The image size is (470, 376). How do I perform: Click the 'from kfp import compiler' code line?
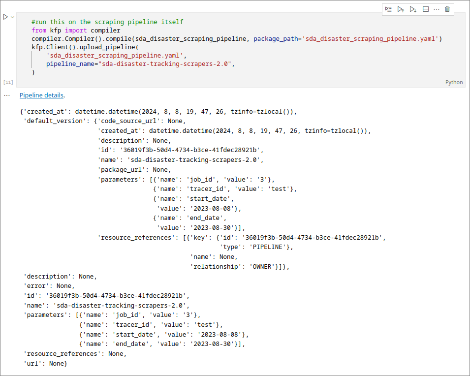(76, 31)
